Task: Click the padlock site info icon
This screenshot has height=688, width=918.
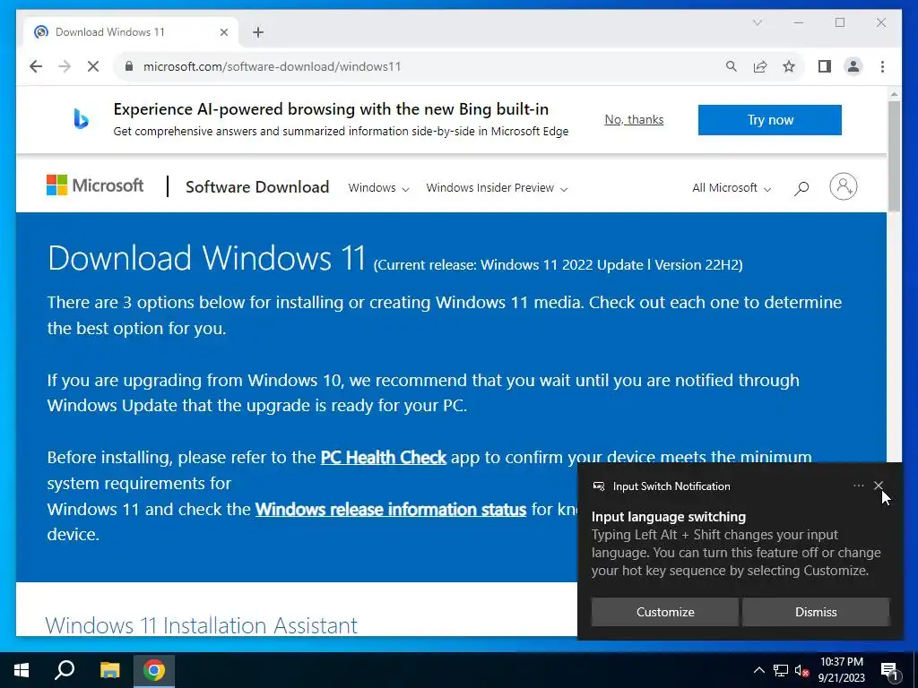Action: [129, 66]
